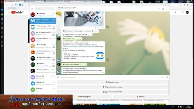Select the Affbot заработок онлайн chat
The width and height of the screenshot is (194, 109).
42,21
